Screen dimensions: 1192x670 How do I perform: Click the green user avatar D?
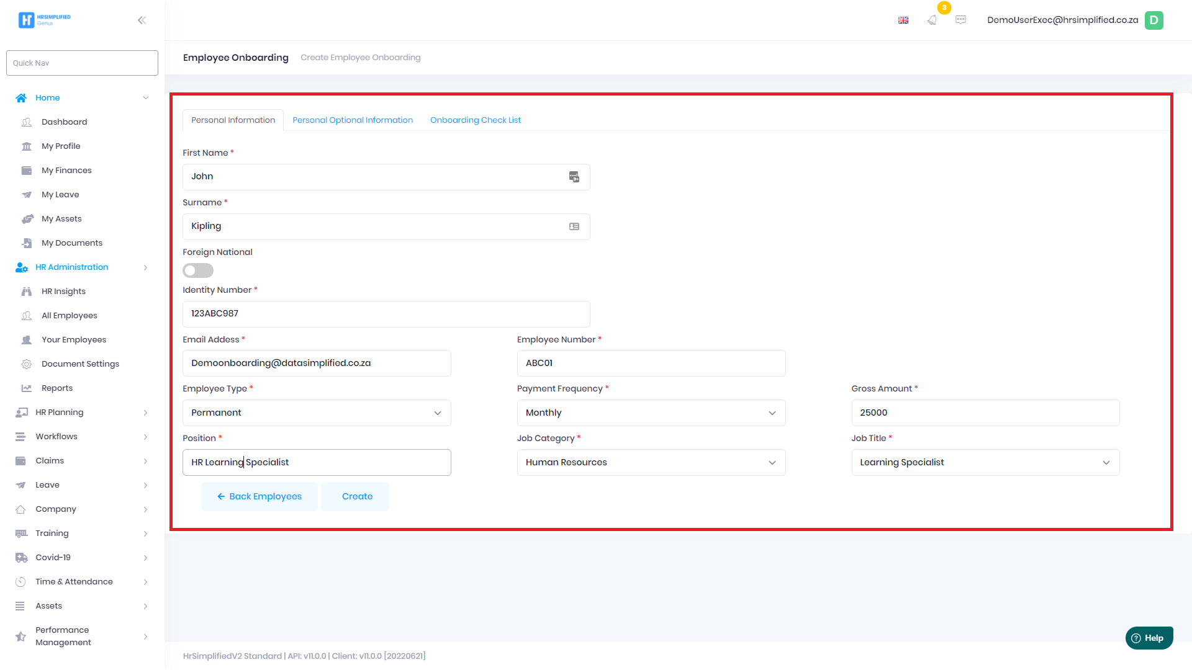[1154, 20]
